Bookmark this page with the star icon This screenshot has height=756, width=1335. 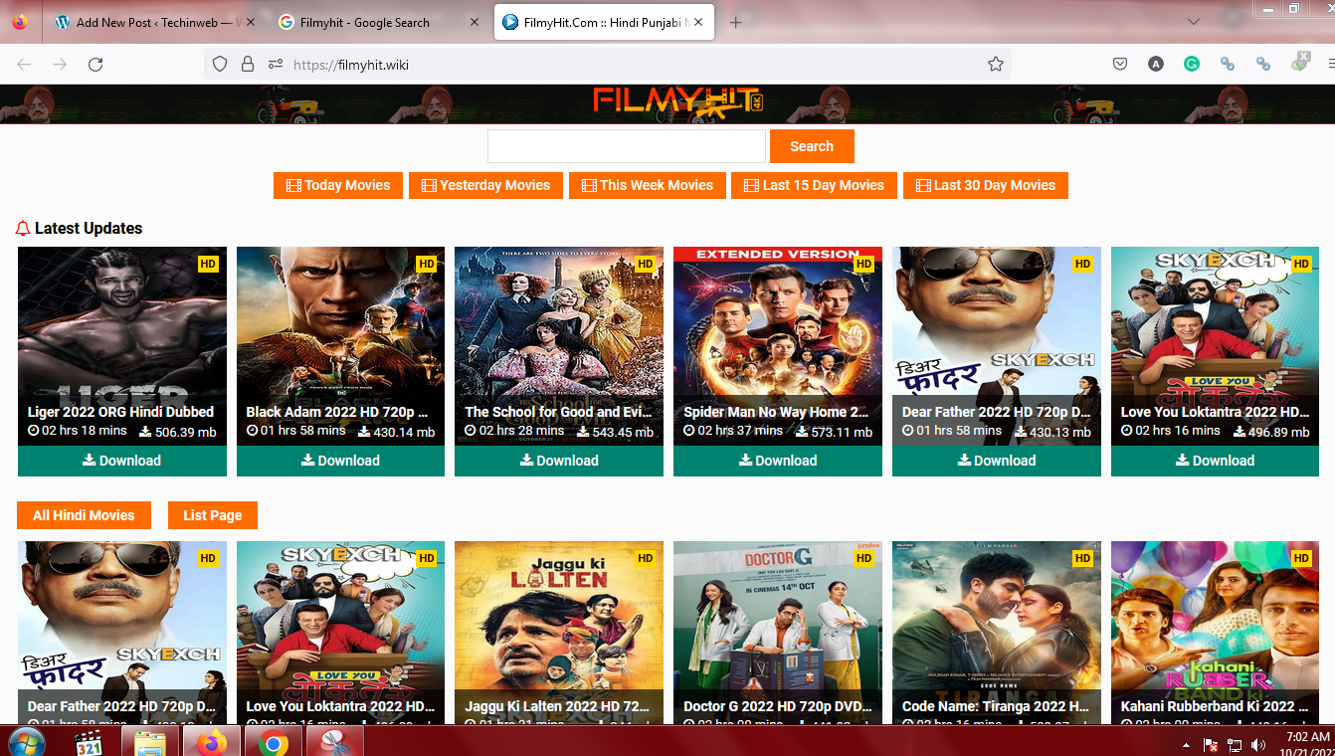pyautogui.click(x=995, y=65)
